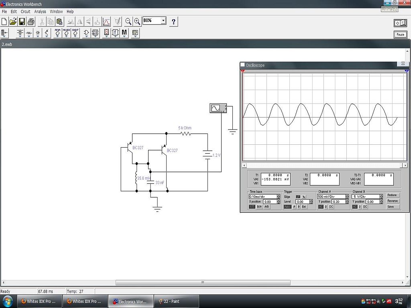The width and height of the screenshot is (411, 308).
Task: Click the Reduce oscilloscope button
Action: click(x=393, y=195)
